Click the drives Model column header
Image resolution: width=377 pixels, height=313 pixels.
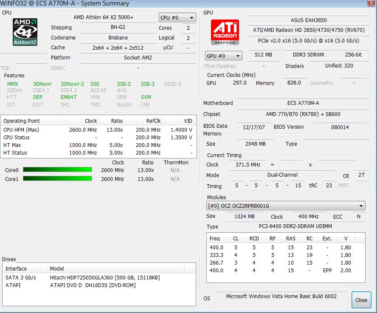tap(115, 268)
